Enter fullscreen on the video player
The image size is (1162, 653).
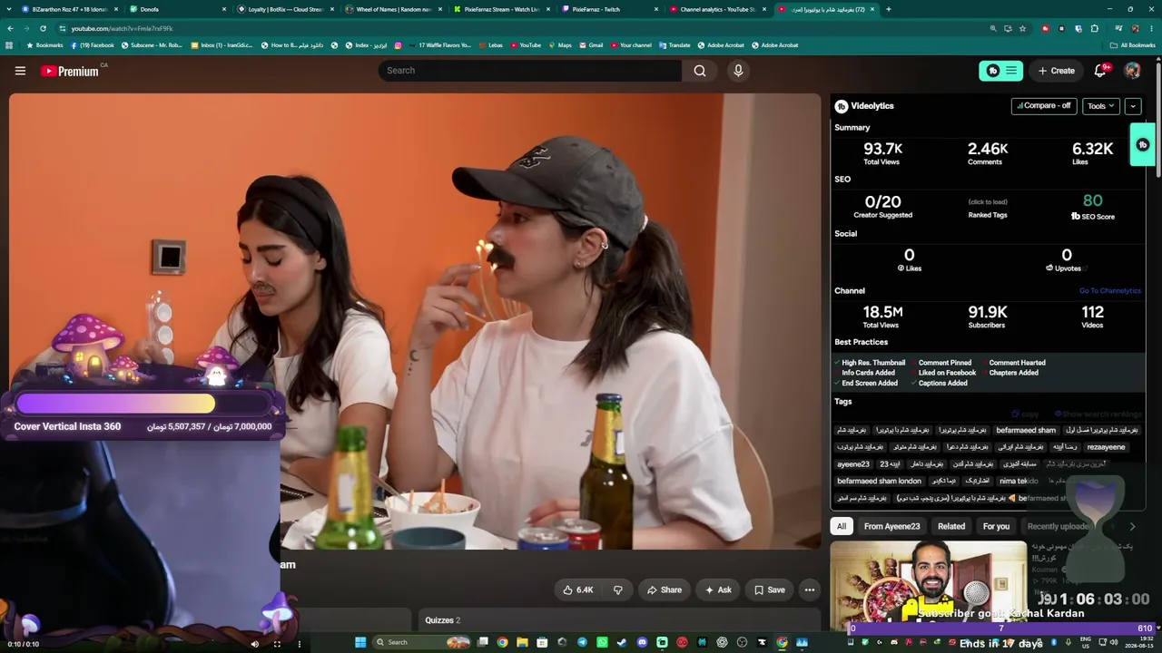pos(277,644)
